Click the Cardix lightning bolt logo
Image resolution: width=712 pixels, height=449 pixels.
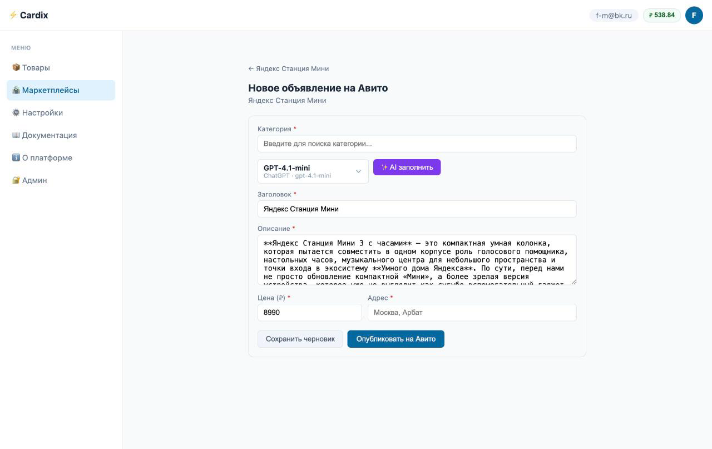13,15
